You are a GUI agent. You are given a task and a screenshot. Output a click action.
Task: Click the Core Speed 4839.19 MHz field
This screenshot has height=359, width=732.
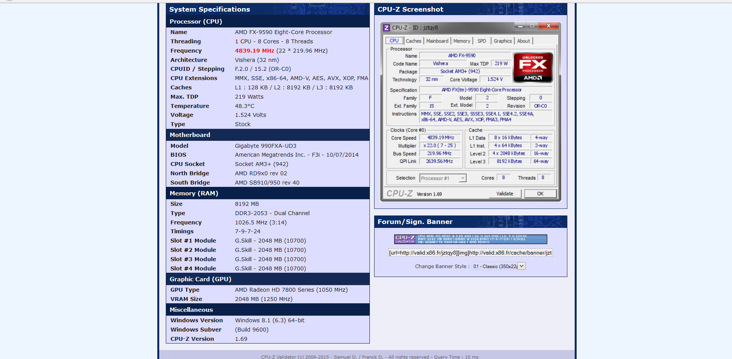coord(440,138)
